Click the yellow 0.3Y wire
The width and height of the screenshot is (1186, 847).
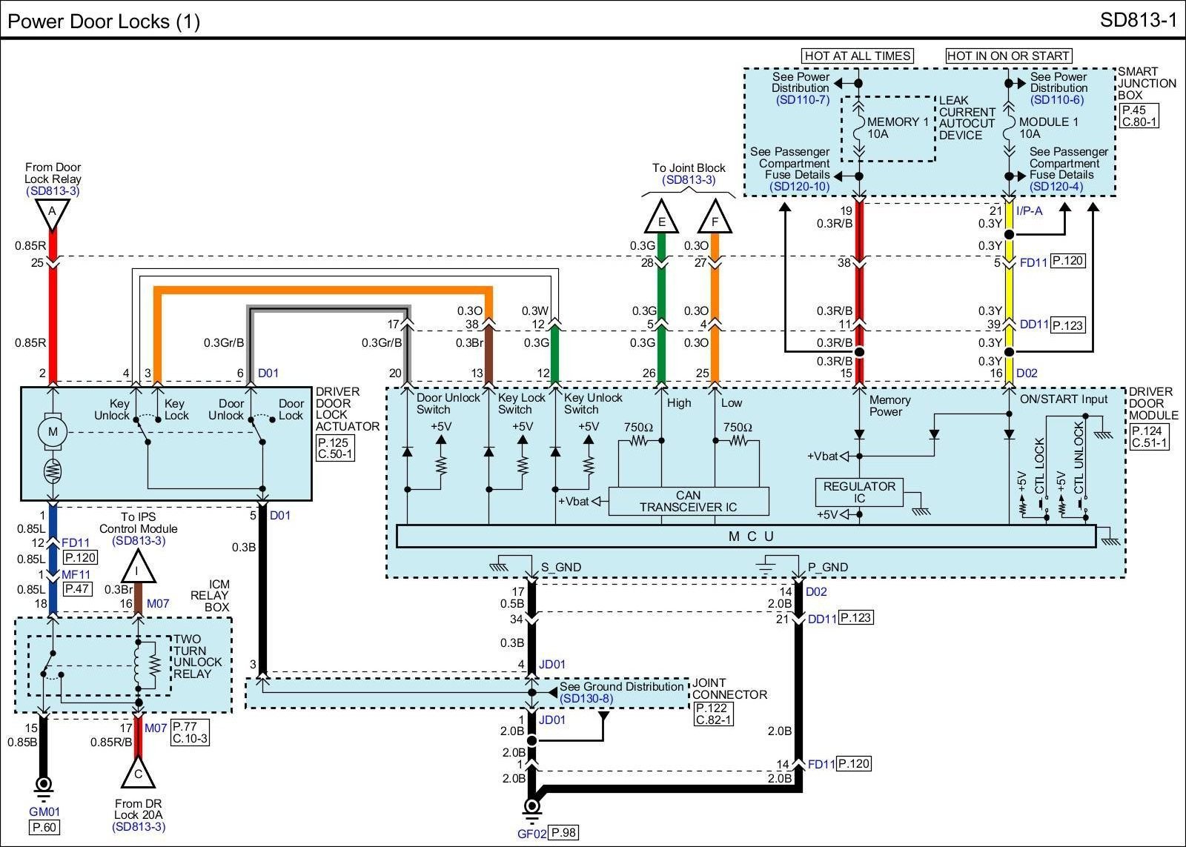click(1008, 293)
